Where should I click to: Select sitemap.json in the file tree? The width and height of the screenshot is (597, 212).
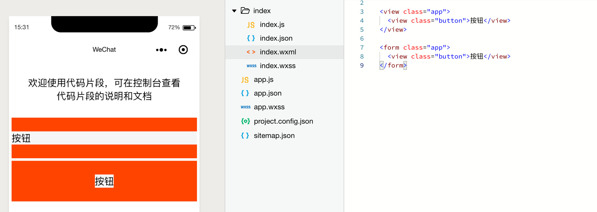[x=274, y=136]
